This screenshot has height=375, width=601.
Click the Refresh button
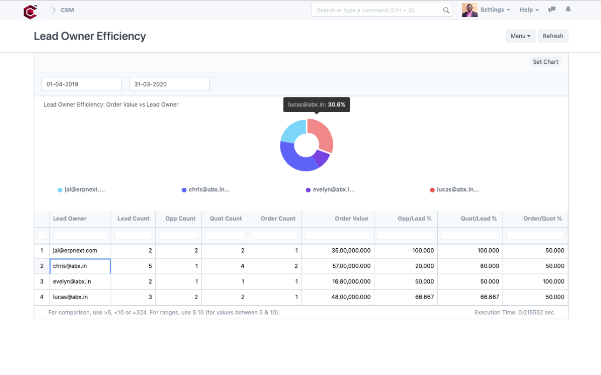coord(553,36)
